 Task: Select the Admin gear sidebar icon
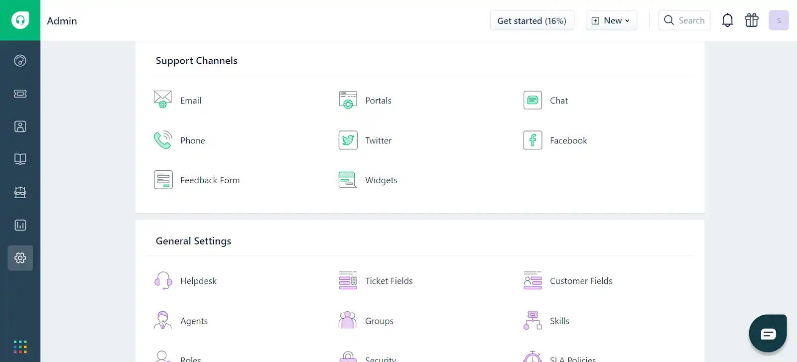(20, 258)
